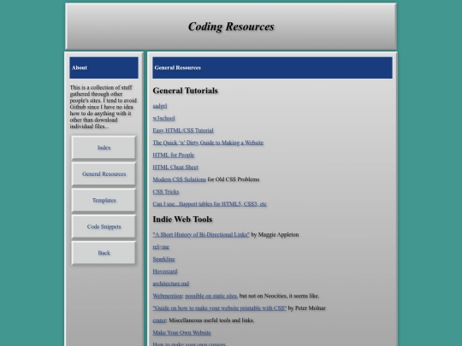
Task: Visit the crater link
Action: [159, 320]
